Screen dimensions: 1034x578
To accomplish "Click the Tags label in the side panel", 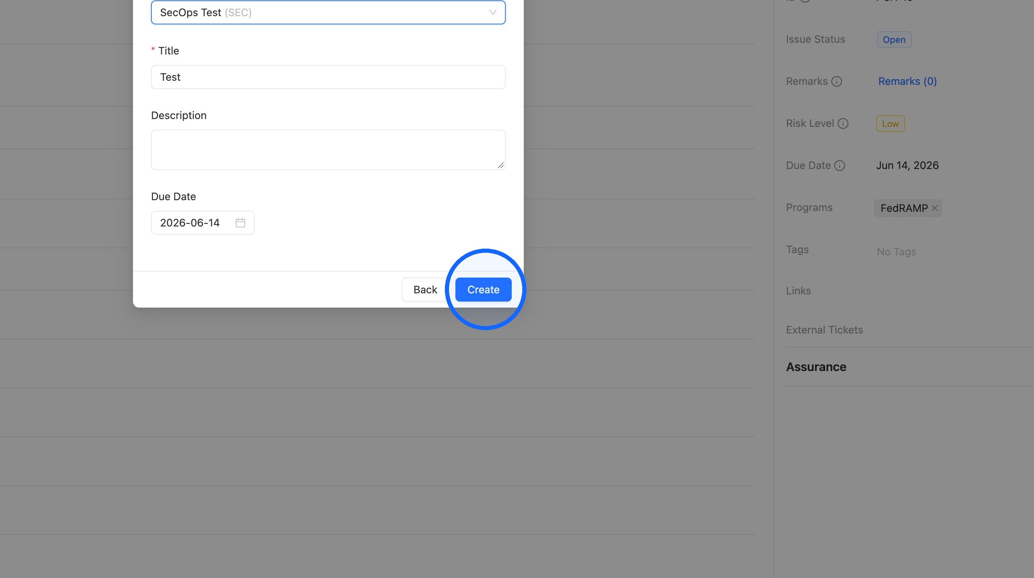I will (x=797, y=249).
